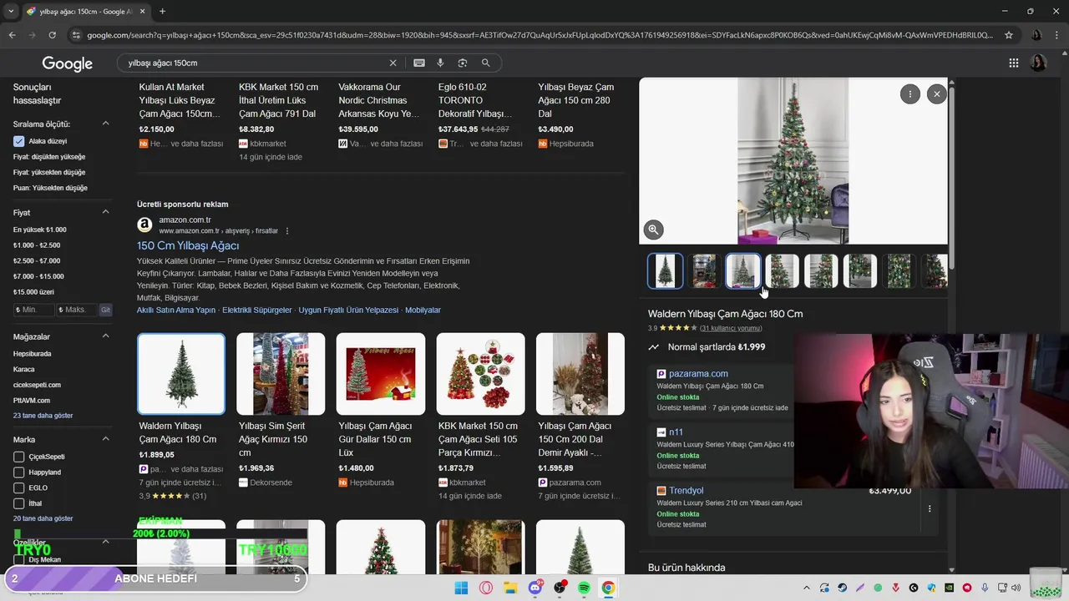The image size is (1069, 601).
Task: Filter price ₺2.500 - ₺7.000
Action: click(x=37, y=260)
